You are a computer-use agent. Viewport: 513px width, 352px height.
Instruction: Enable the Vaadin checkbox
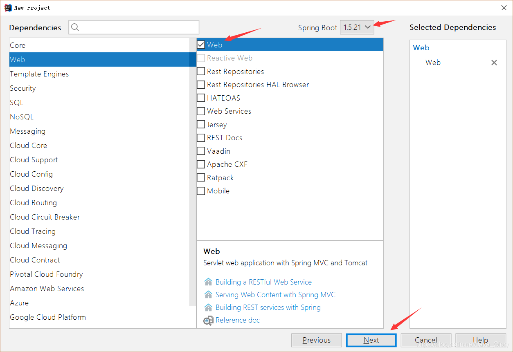coord(201,151)
